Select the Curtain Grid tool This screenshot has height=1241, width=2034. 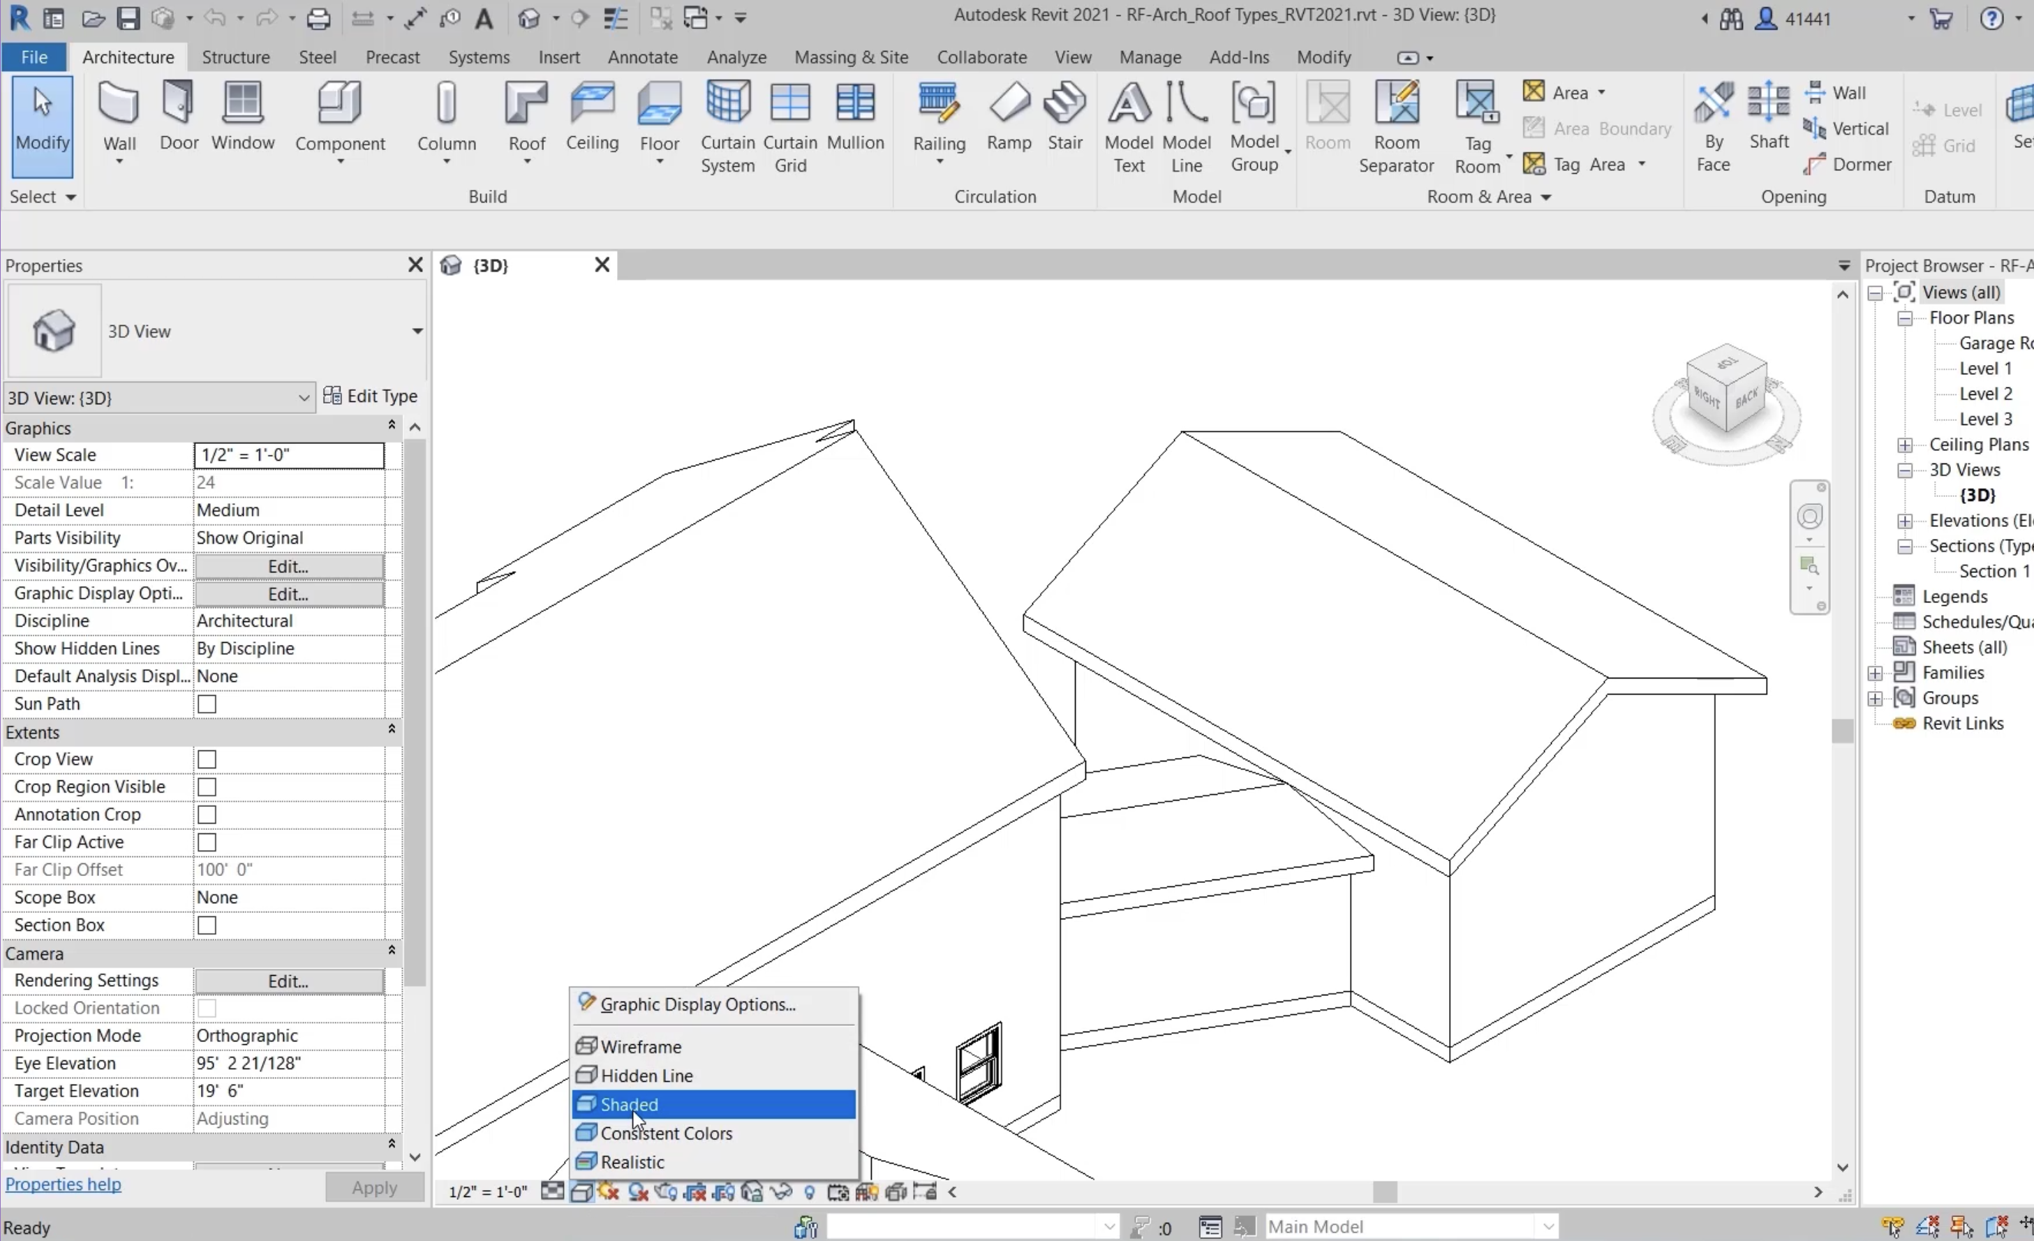point(790,127)
